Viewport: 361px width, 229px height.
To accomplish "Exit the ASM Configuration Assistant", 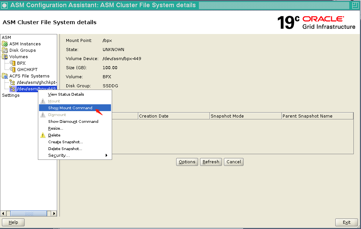I will (x=346, y=222).
